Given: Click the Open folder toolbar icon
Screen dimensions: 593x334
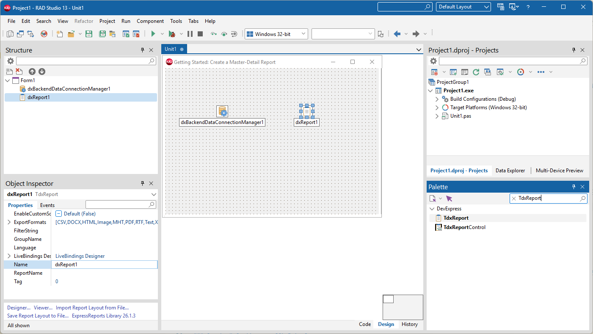Looking at the screenshot, I should pyautogui.click(x=71, y=34).
